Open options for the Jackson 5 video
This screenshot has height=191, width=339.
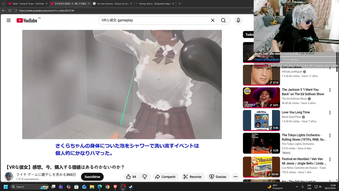click(x=330, y=90)
